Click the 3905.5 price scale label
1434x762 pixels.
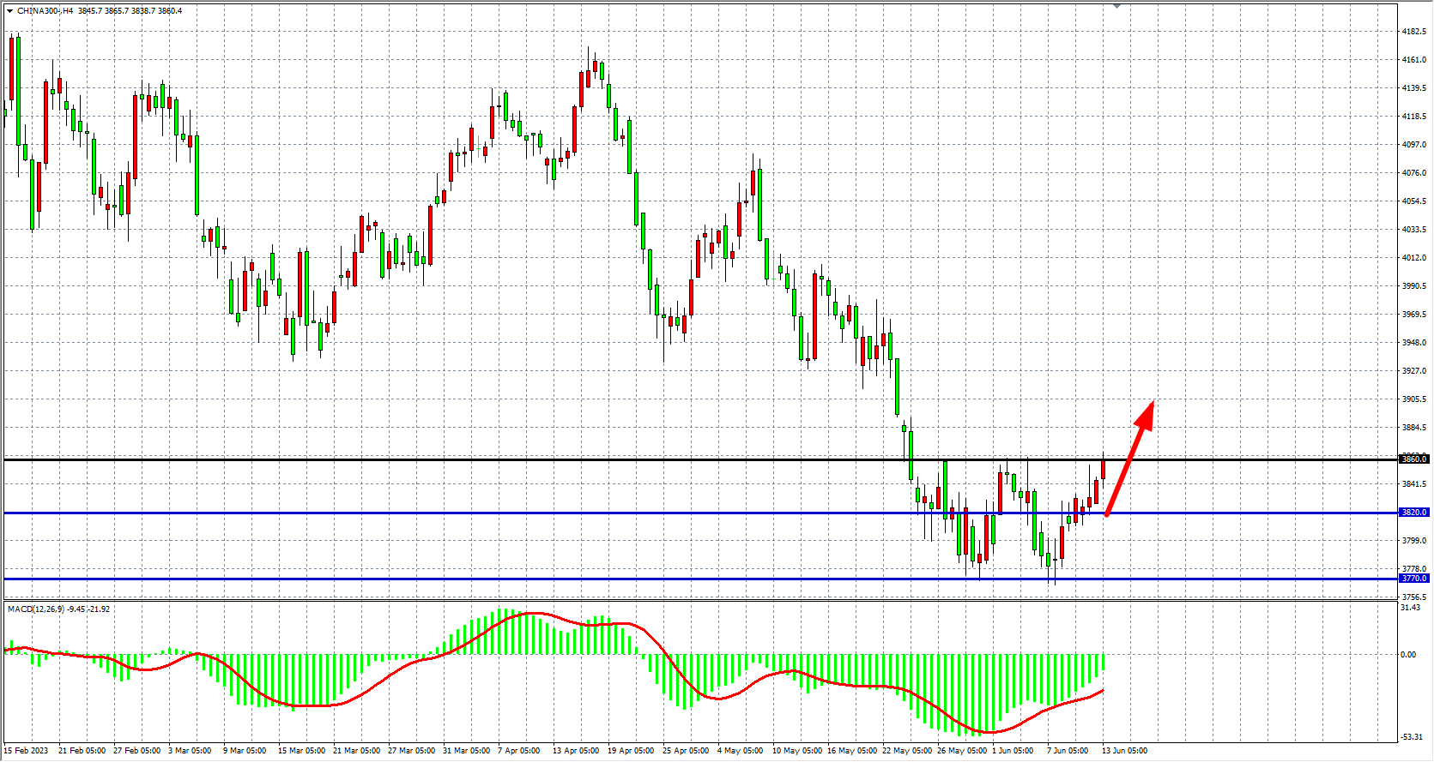tap(1414, 399)
